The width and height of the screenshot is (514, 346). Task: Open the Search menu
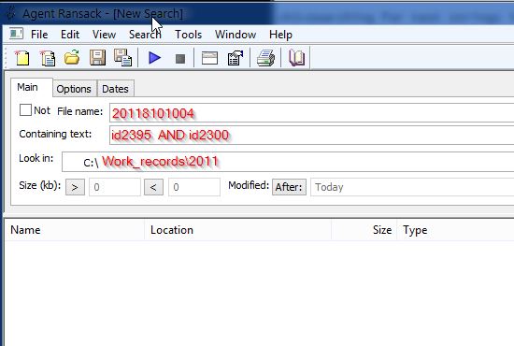pos(145,35)
